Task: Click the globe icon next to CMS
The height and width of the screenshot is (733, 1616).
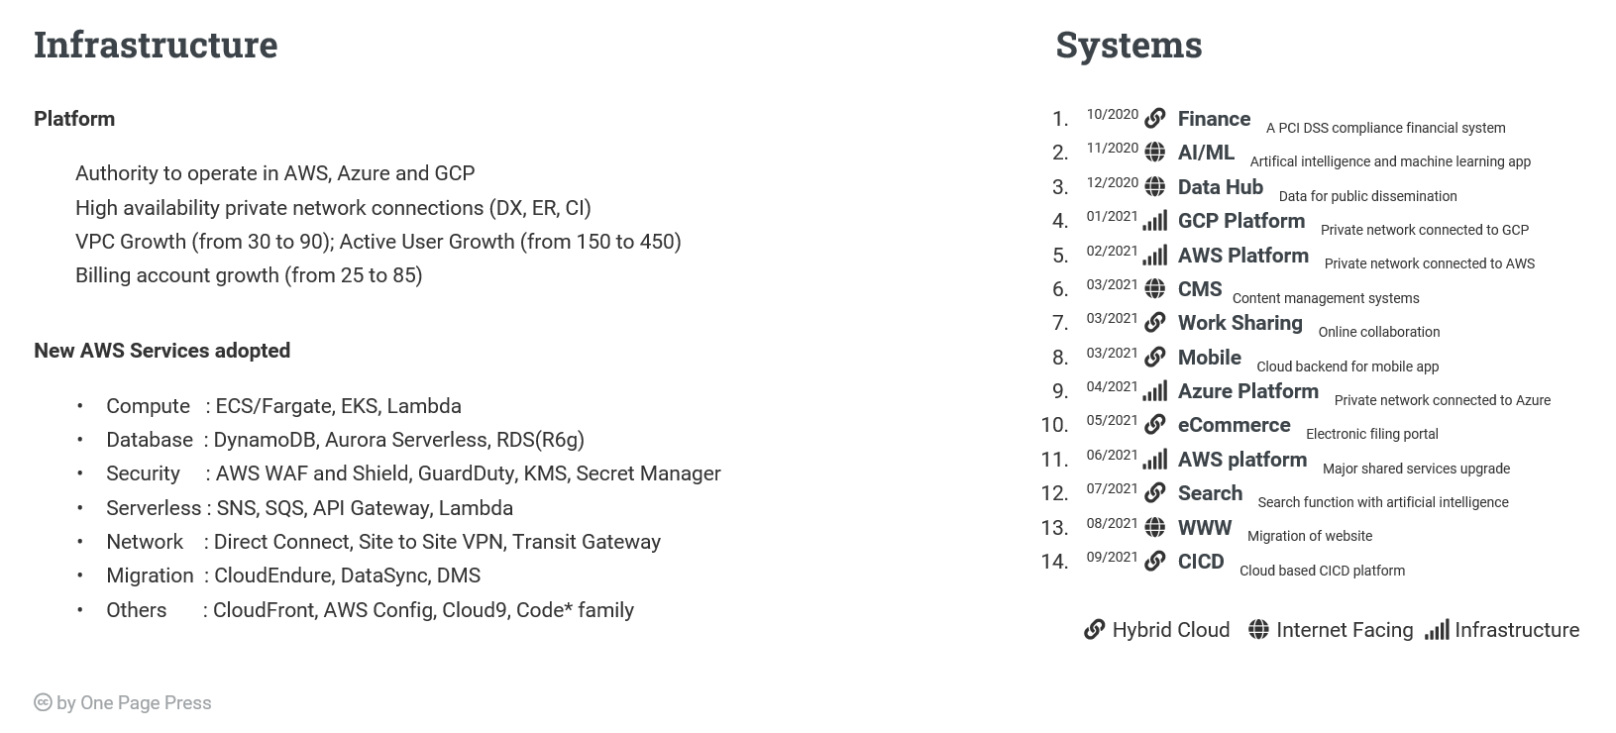Action: coord(1154,289)
